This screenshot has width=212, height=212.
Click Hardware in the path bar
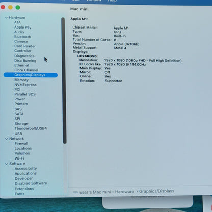click(124, 192)
